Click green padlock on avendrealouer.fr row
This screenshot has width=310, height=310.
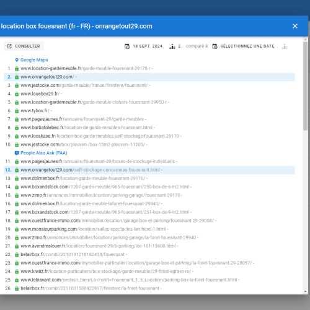(17, 246)
